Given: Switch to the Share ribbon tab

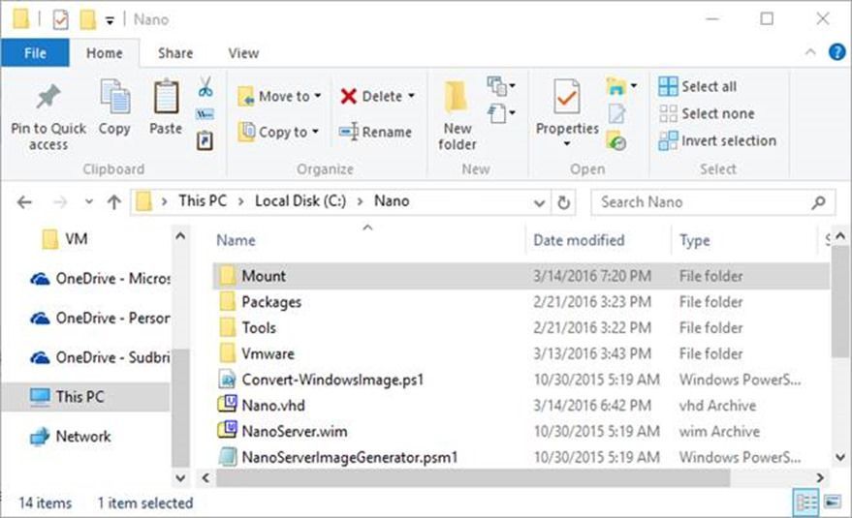Looking at the screenshot, I should [x=175, y=53].
